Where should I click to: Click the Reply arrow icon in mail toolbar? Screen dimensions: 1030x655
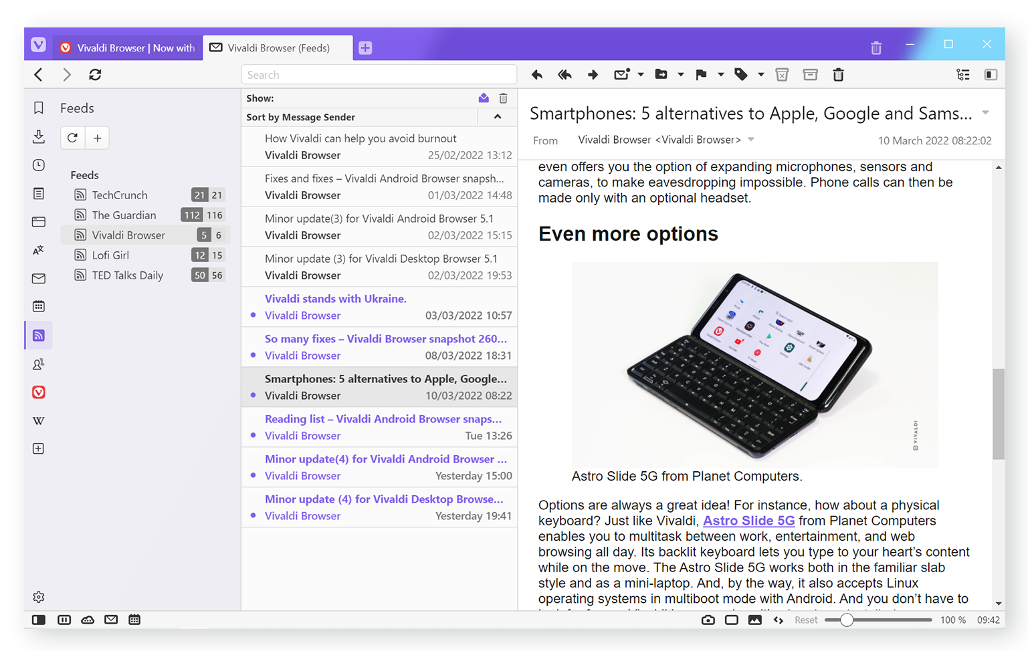[x=536, y=75]
